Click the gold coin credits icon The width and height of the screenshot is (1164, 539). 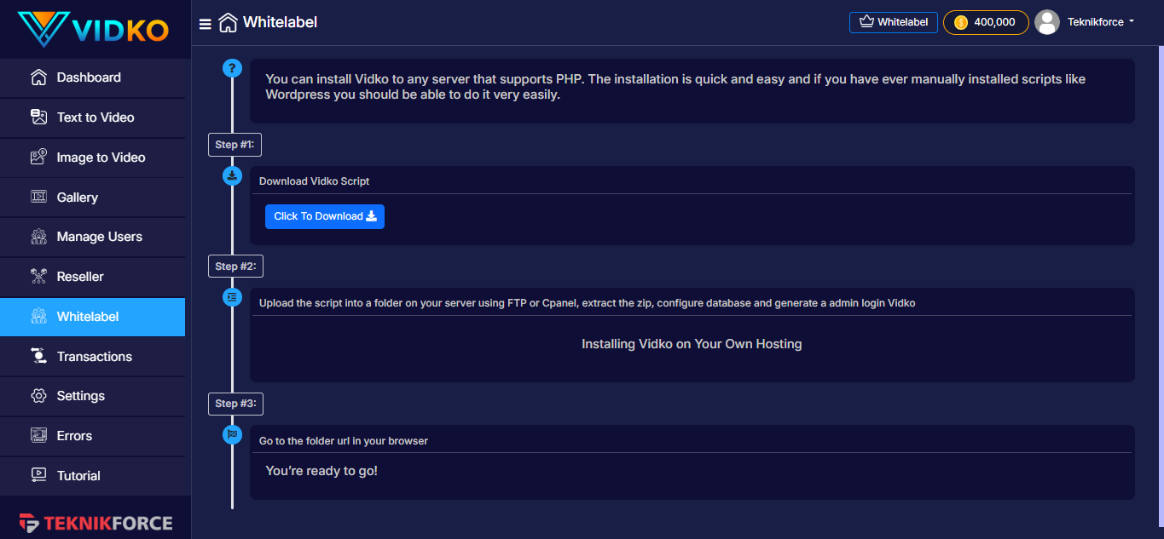(961, 22)
